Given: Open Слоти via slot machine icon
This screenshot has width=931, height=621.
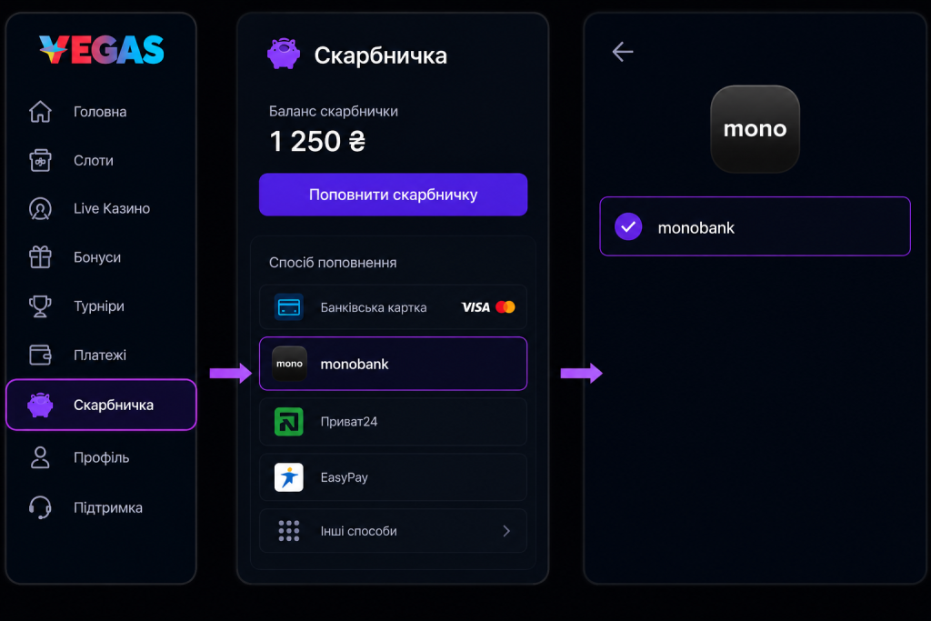Looking at the screenshot, I should point(40,160).
